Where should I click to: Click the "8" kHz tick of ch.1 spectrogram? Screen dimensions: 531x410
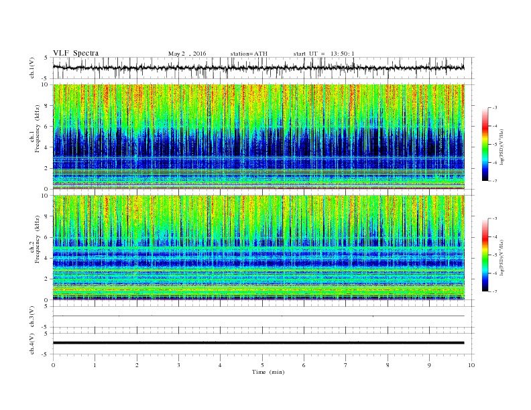coord(46,106)
